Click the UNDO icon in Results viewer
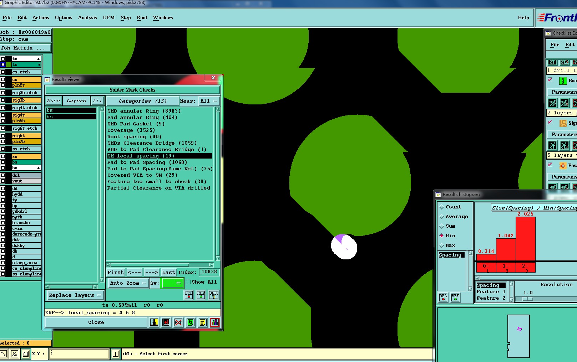The image size is (577, 362). 214,295
